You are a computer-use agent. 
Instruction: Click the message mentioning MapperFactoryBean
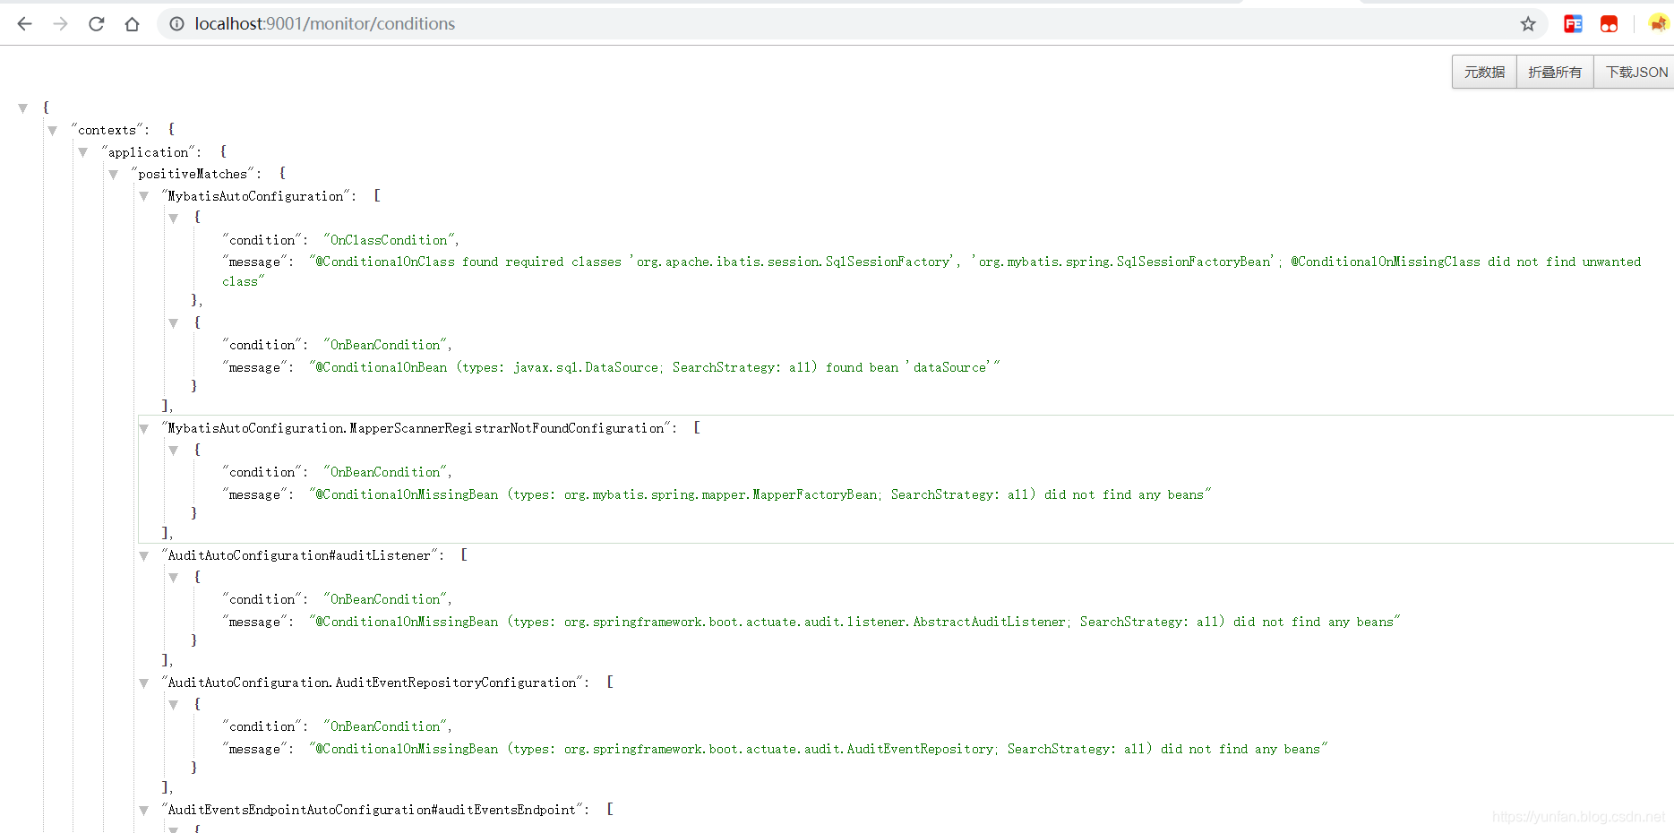(760, 494)
